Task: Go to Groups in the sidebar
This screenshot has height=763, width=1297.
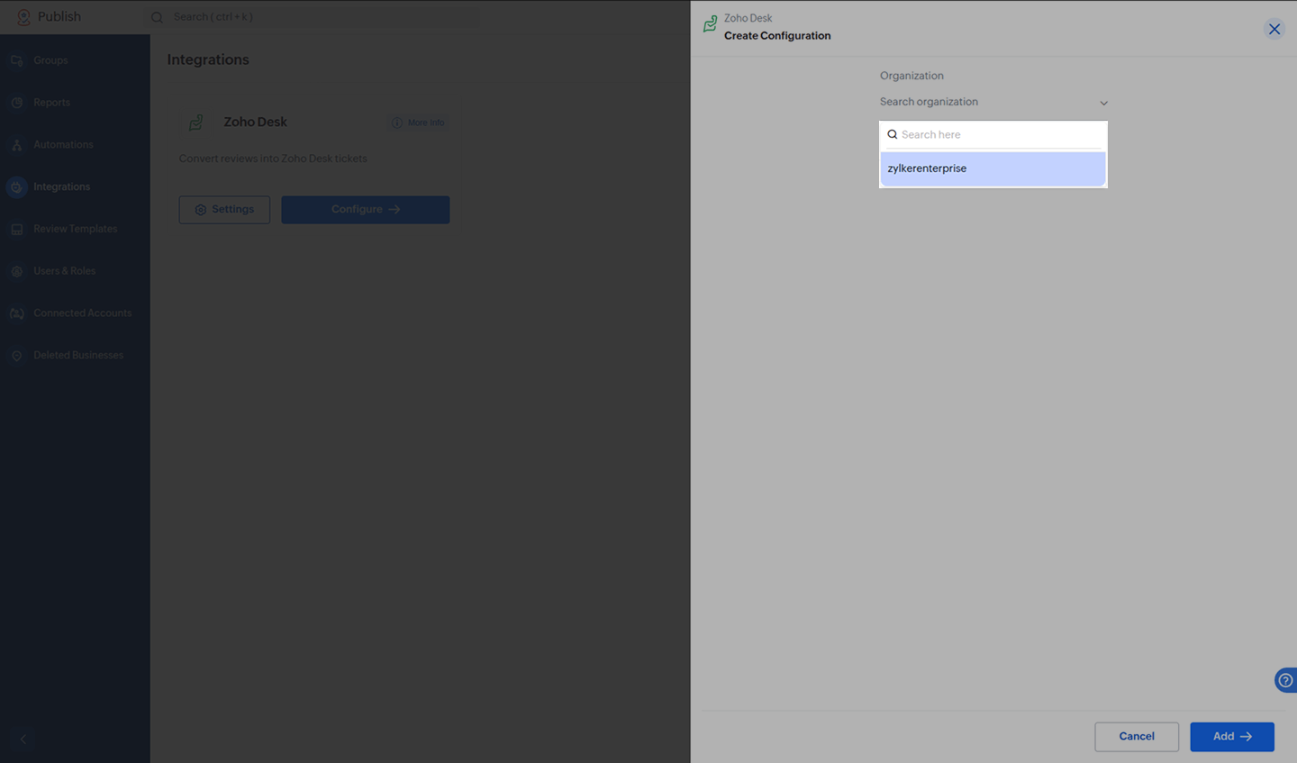Action: (x=50, y=60)
